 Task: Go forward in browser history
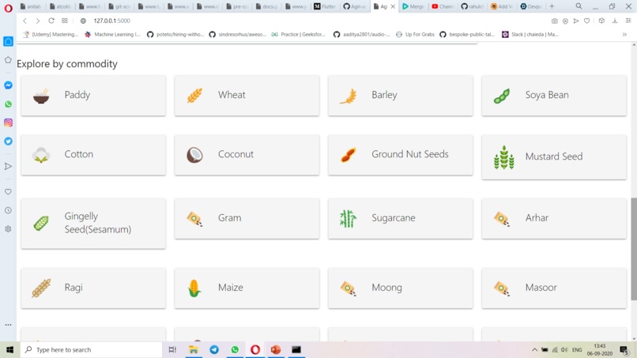38,21
